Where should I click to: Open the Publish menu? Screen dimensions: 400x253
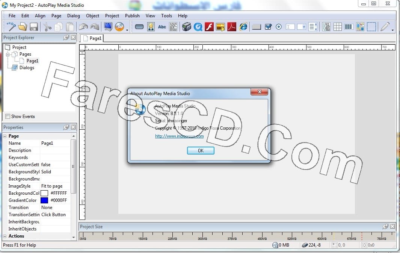[132, 15]
